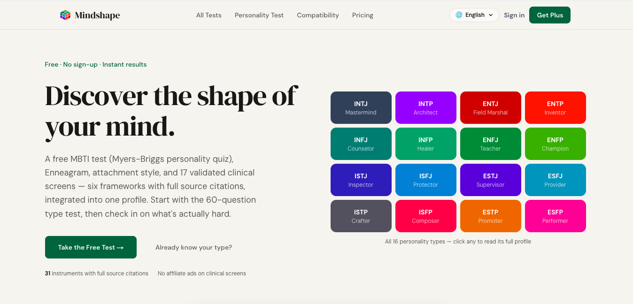Open the pink ESFP Performer tile
This screenshot has height=304, width=633.
click(x=556, y=216)
